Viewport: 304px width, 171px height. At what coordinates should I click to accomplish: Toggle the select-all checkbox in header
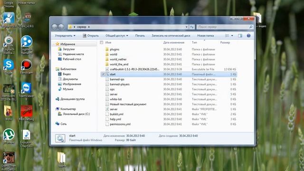(101, 42)
